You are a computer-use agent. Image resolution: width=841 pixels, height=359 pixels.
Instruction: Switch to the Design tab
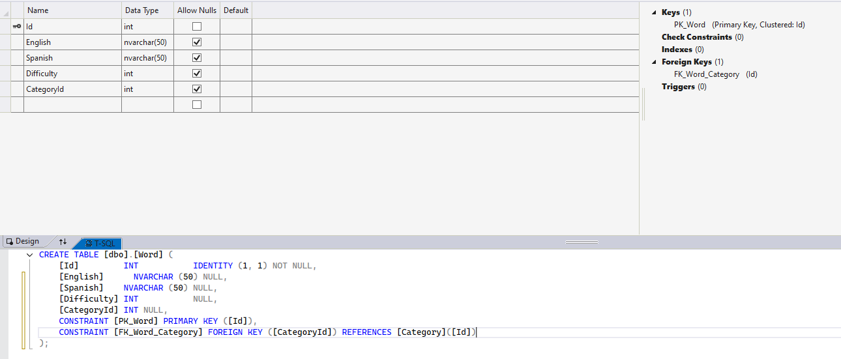(22, 242)
